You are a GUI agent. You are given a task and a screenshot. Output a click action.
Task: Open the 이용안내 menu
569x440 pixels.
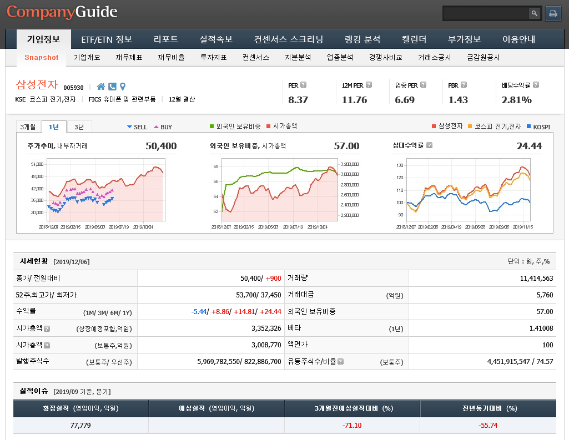[x=518, y=39]
